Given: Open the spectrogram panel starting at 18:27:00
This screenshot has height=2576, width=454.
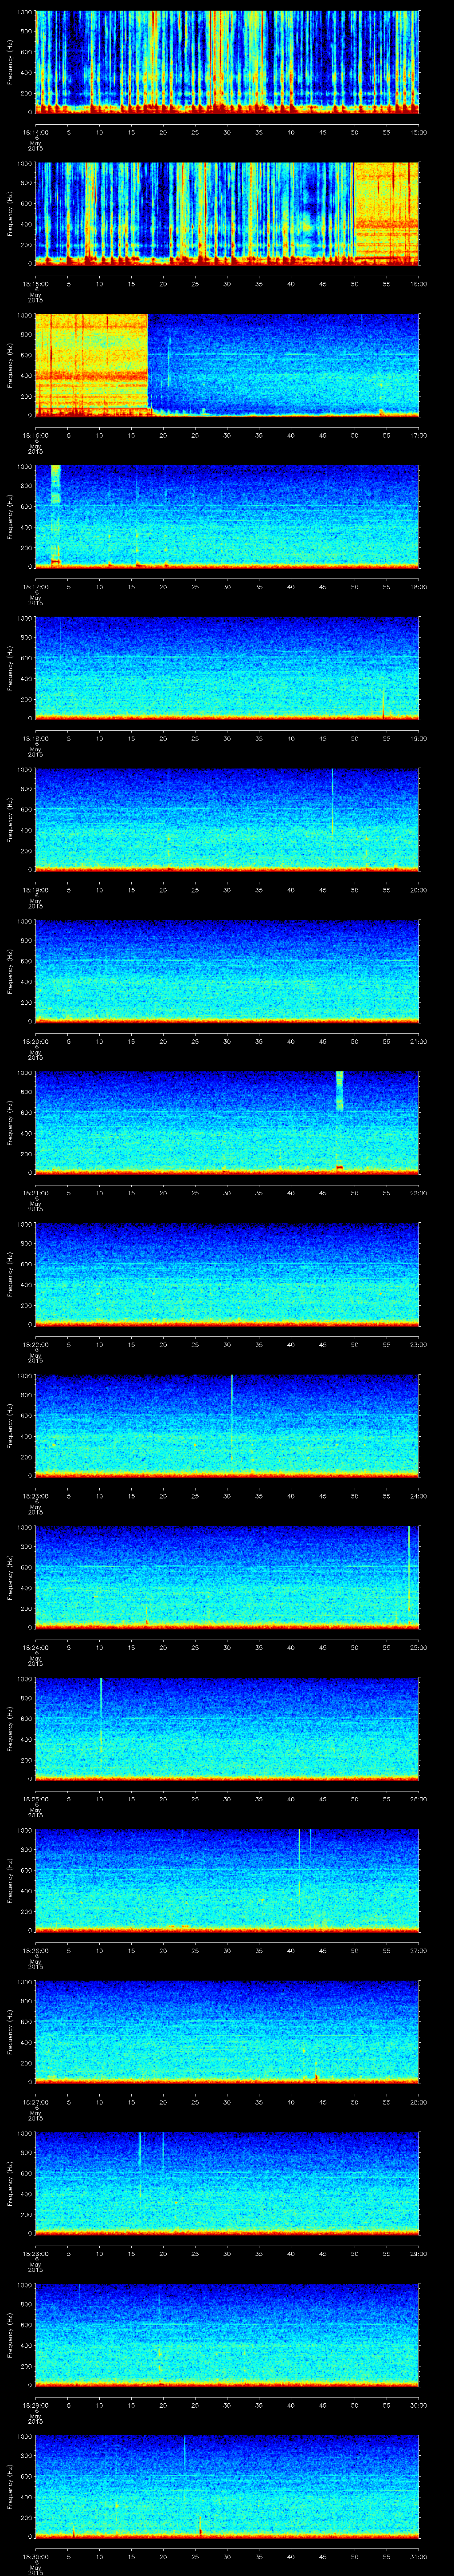Looking at the screenshot, I should 227,2032.
